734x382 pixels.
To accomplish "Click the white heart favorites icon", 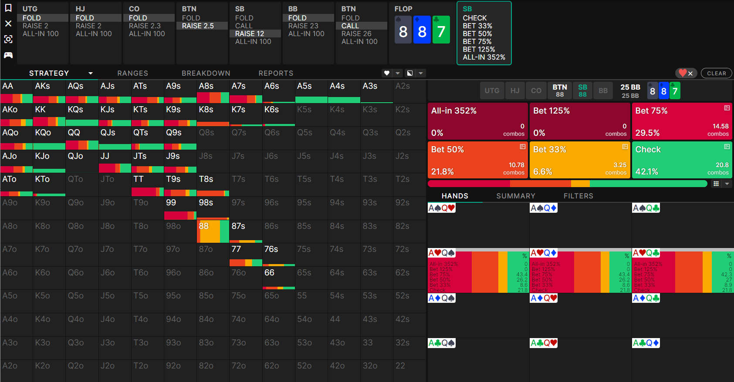I will (x=387, y=73).
